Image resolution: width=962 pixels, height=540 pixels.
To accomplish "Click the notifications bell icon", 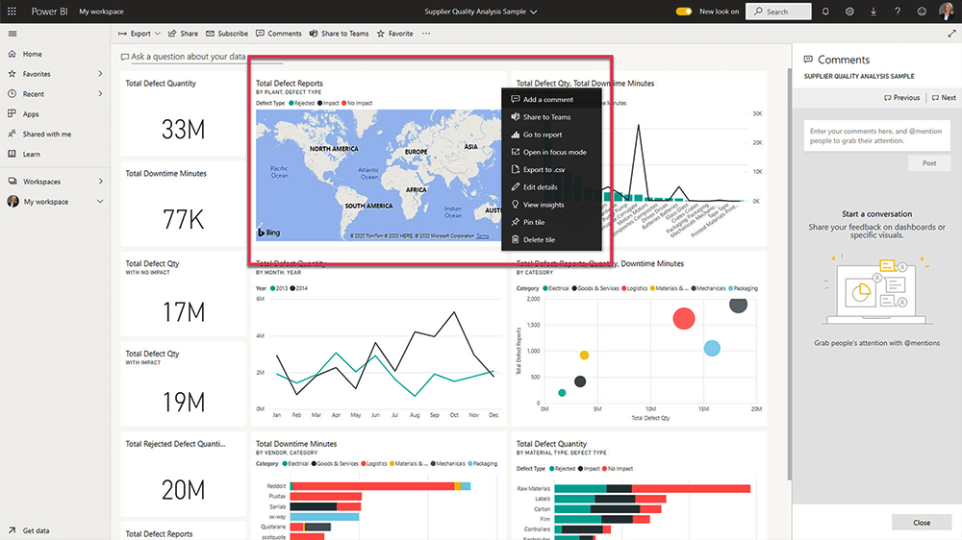I will (x=825, y=12).
